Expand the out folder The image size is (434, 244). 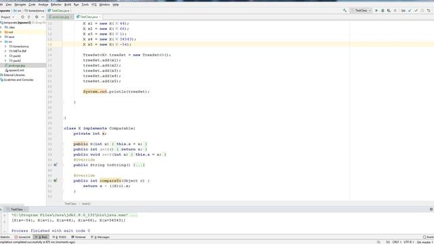1,32
